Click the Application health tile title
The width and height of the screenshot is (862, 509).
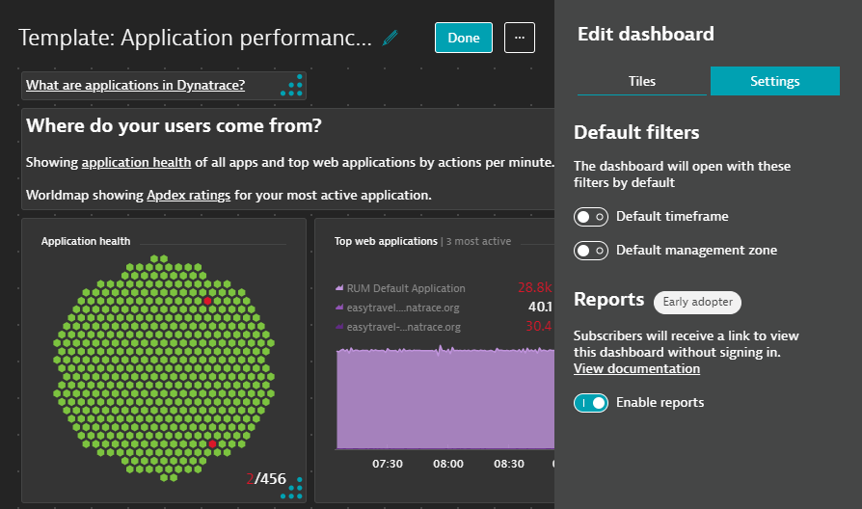pos(86,241)
